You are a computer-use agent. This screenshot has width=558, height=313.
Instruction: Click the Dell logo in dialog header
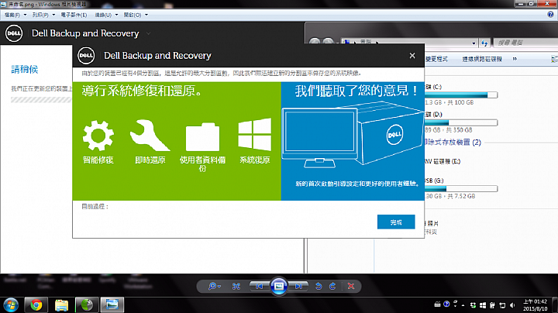pyautogui.click(x=86, y=56)
